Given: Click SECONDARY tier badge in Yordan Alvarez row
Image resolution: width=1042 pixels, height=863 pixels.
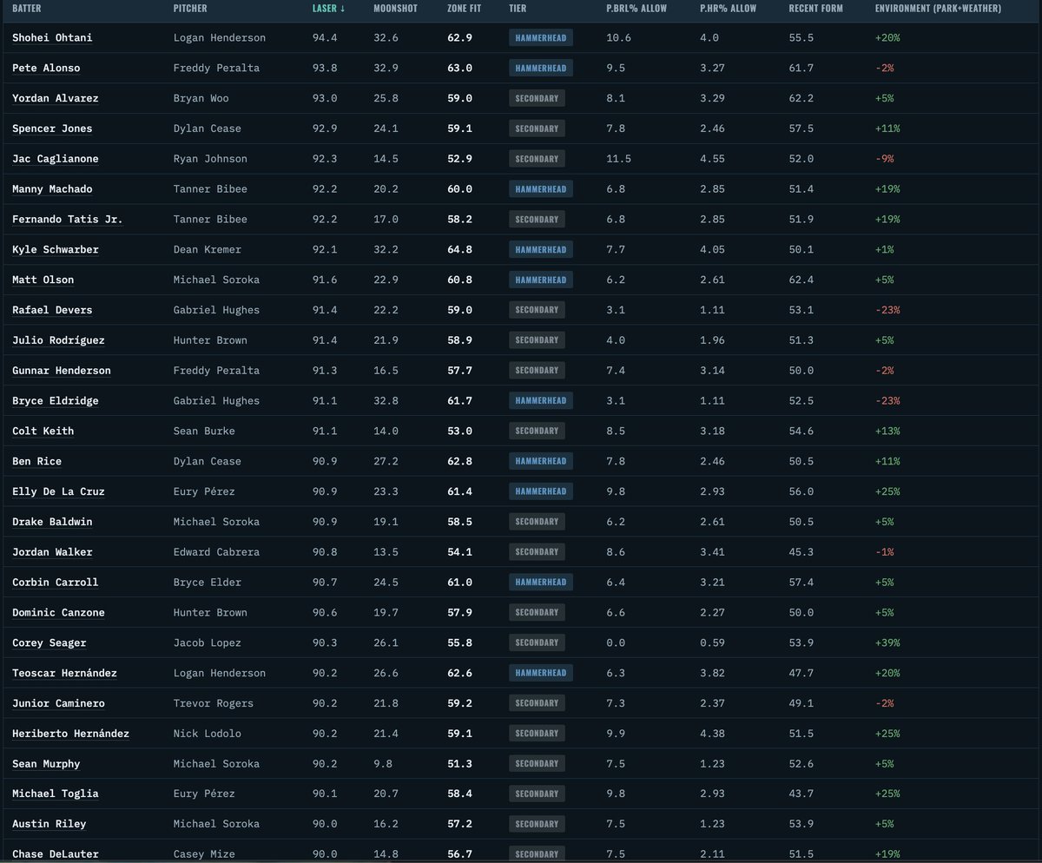Looking at the screenshot, I should coord(537,99).
